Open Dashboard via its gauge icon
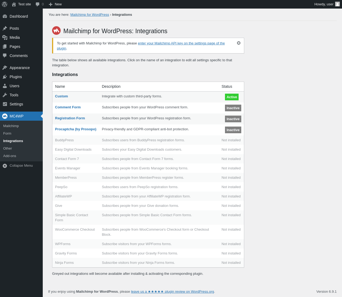342x297 pixels. [x=5, y=16]
